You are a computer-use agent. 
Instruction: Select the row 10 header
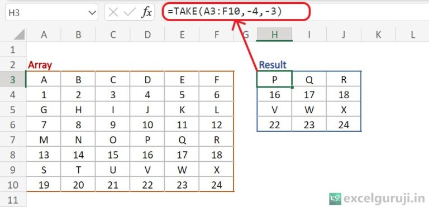click(13, 185)
